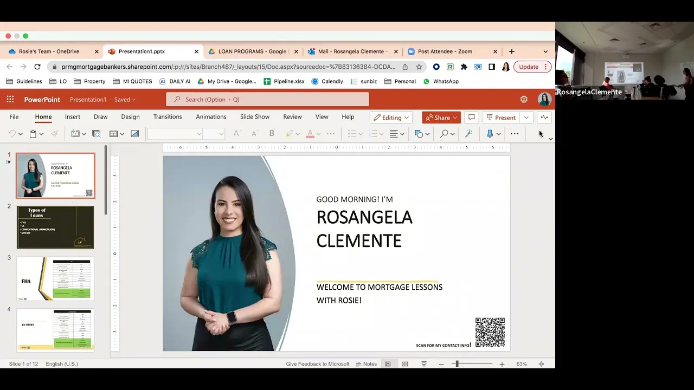Screen dimensions: 694x390
Task: Click the Format Painter brush icon
Action: pos(54,134)
